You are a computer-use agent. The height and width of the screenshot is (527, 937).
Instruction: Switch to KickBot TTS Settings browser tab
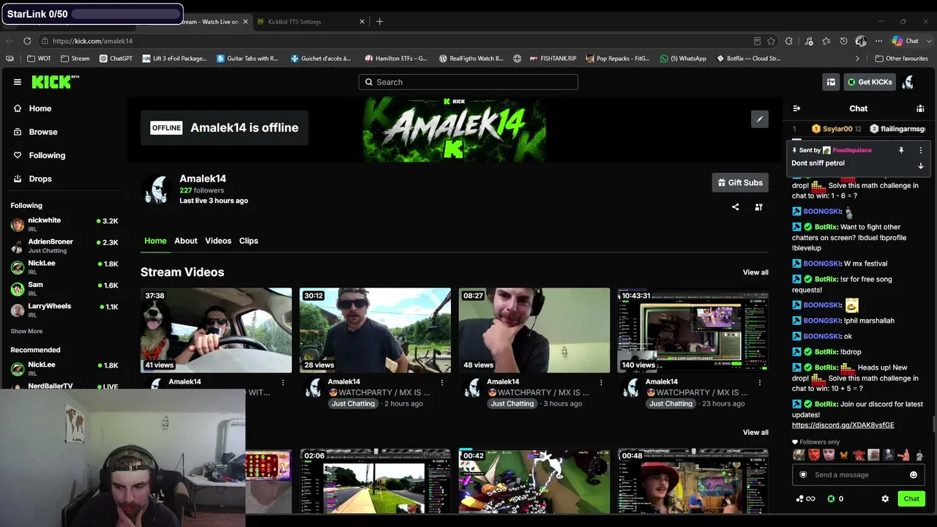[310, 22]
